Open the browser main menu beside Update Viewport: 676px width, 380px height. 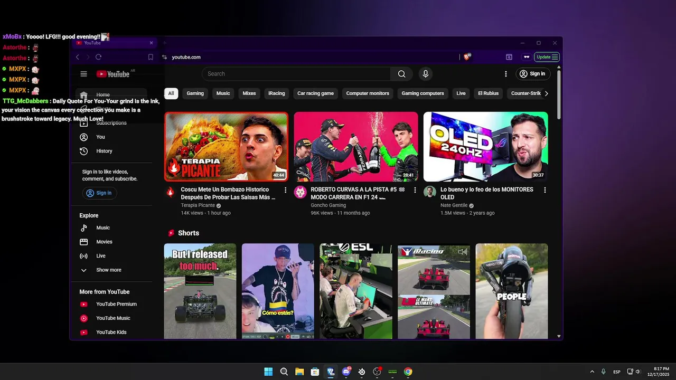555,57
